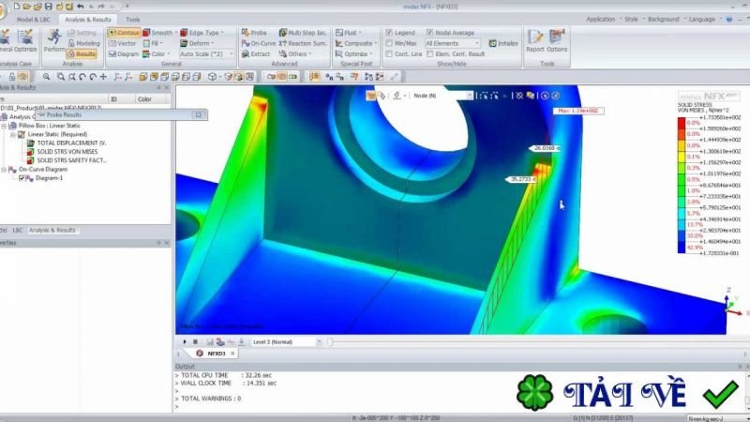Image resolution: width=750 pixels, height=422 pixels.
Task: Toggle the Diagram-1 checkbox in tree
Action: click(21, 178)
